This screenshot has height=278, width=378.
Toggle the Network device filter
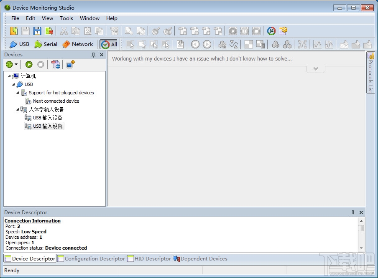coord(77,44)
